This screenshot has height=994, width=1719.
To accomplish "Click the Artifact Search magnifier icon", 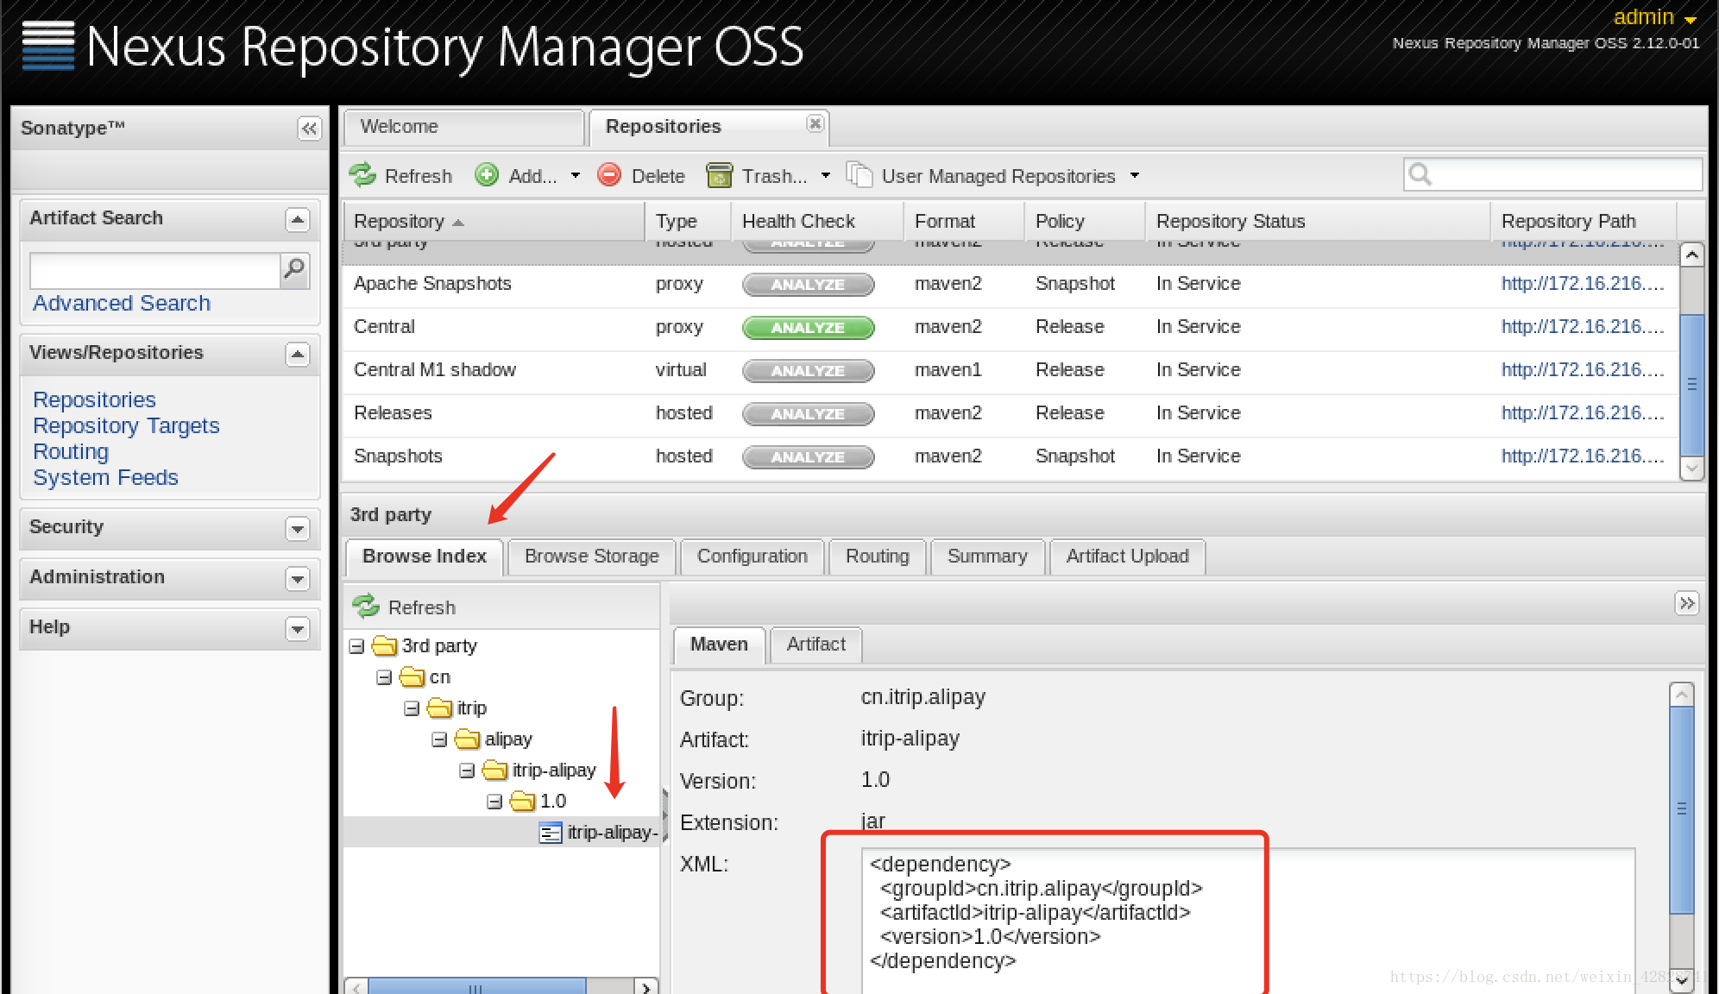I will pos(294,269).
